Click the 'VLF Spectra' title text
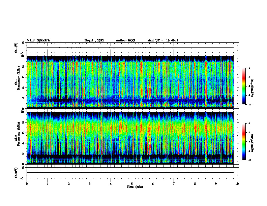The width and height of the screenshot is (267, 206). (x=38, y=40)
